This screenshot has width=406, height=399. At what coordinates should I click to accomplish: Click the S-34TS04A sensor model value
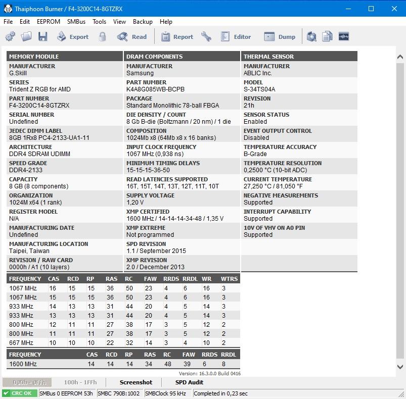click(259, 89)
